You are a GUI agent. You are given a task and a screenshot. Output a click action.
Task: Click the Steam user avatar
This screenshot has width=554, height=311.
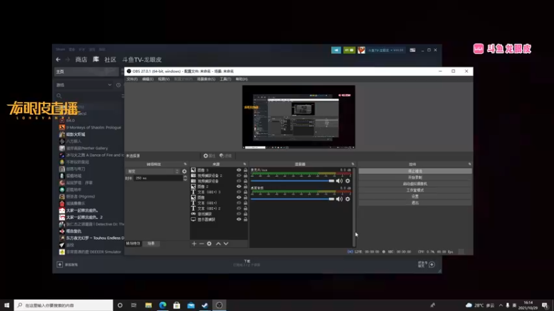(x=361, y=50)
